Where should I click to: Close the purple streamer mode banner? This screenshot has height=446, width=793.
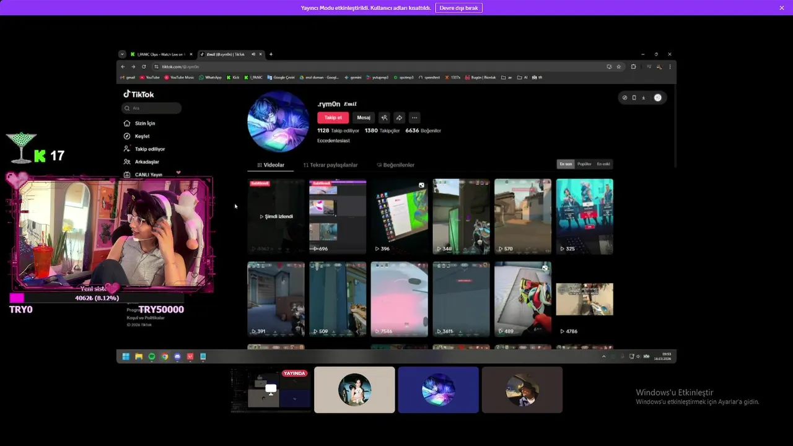coord(782,7)
